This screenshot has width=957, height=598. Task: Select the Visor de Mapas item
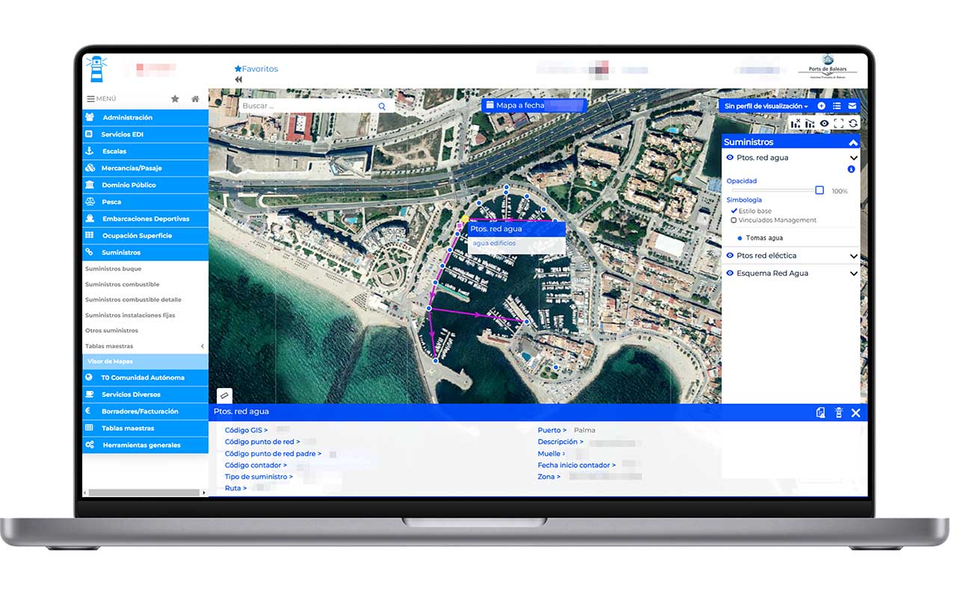tap(145, 361)
